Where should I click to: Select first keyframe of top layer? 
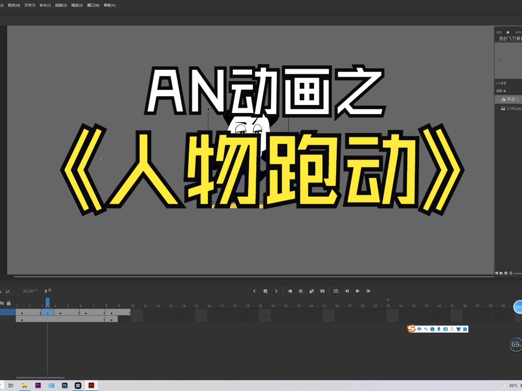pos(22,313)
